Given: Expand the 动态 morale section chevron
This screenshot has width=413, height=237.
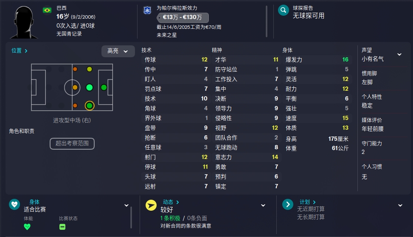Looking at the screenshot, I should pyautogui.click(x=263, y=206).
